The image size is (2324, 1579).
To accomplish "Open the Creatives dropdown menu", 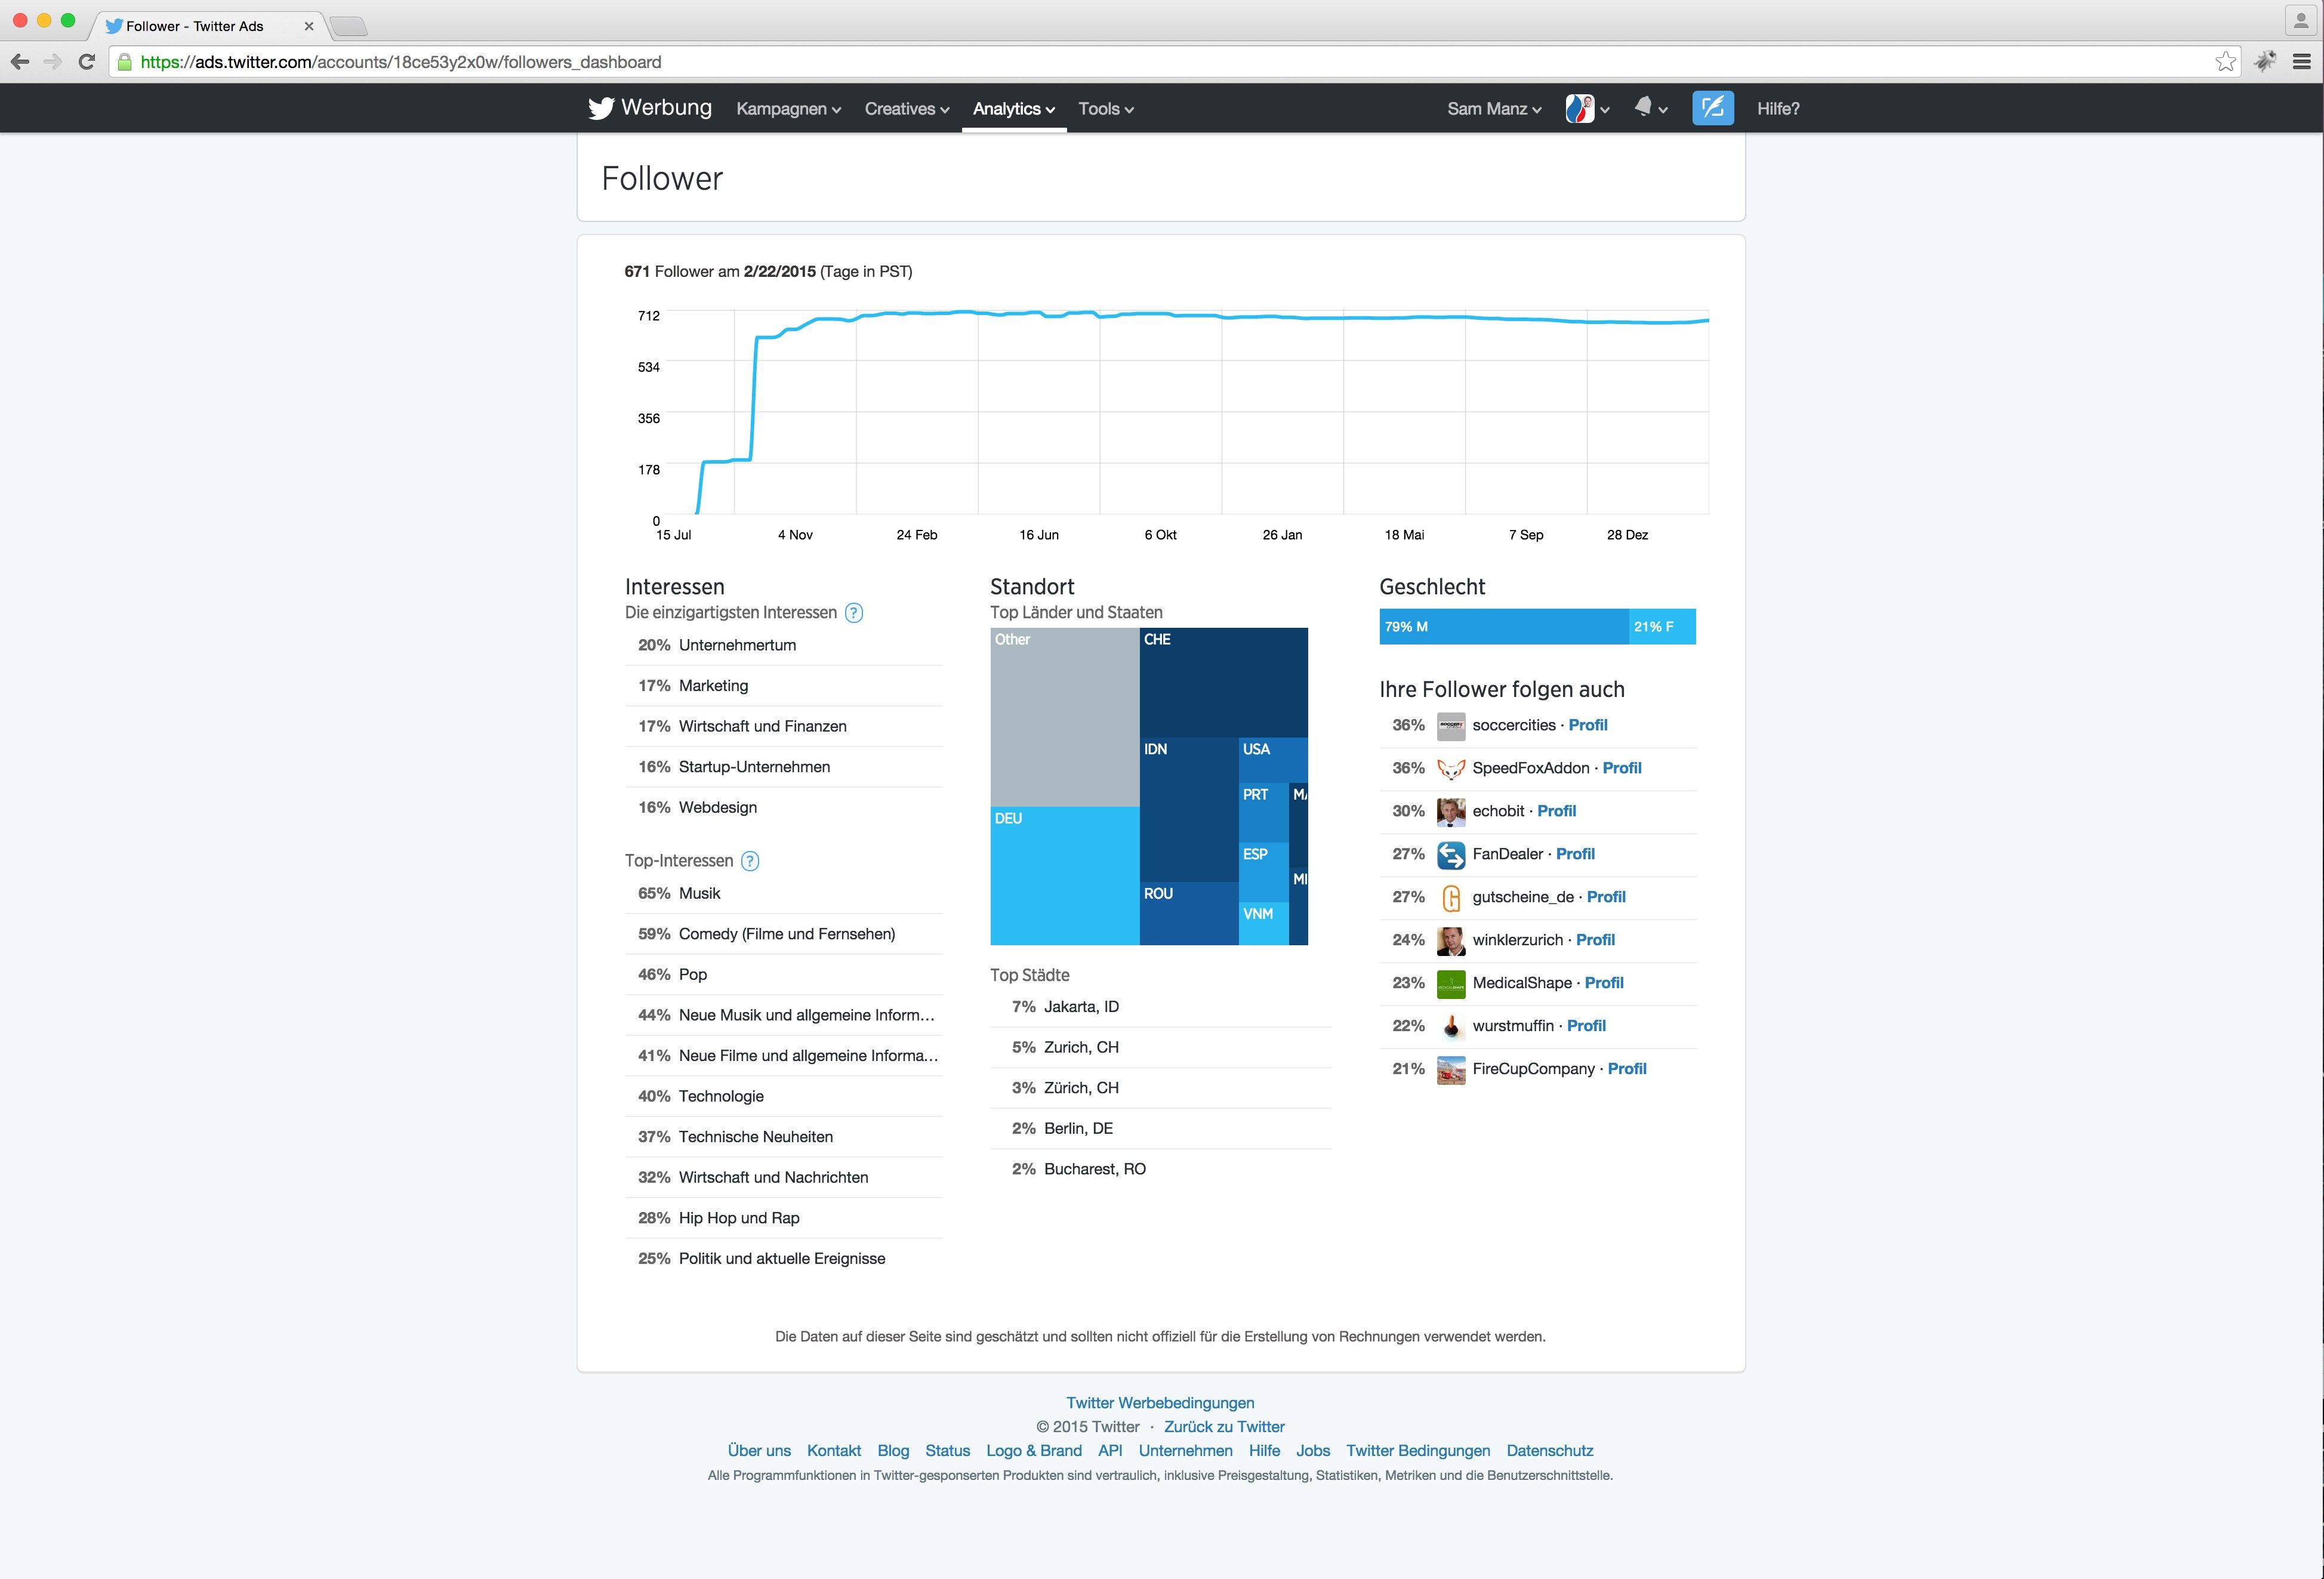I will pos(906,109).
